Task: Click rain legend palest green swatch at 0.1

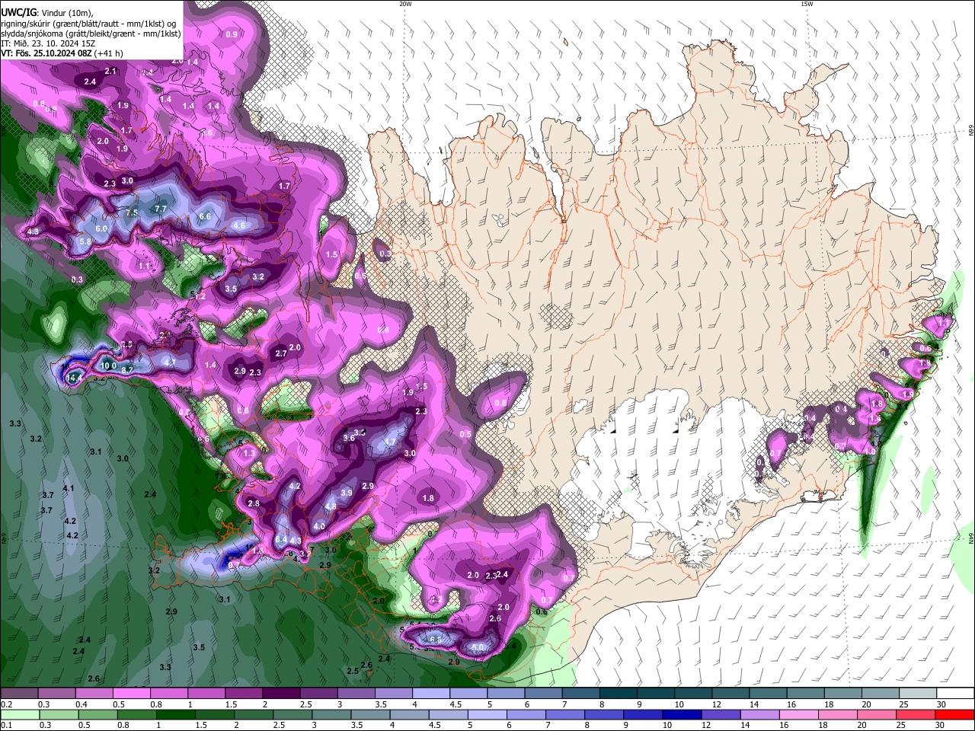Action: 19,714
